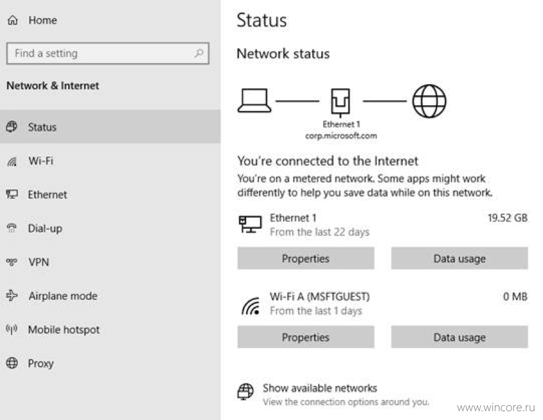View Data usage for Ethernet 1
Screen dimensions: 543x420
459,258
